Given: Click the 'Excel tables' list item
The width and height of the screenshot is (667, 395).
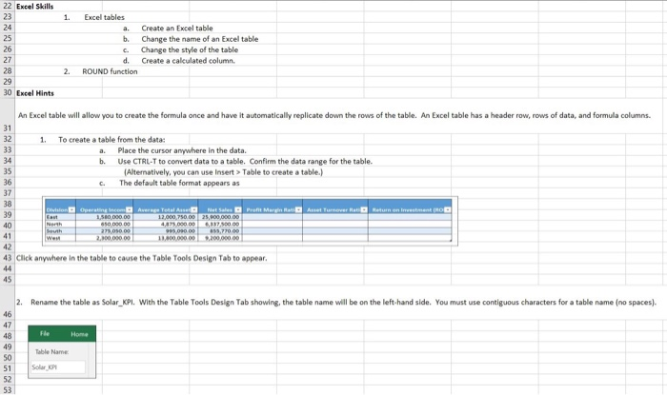Looking at the screenshot, I should [104, 17].
